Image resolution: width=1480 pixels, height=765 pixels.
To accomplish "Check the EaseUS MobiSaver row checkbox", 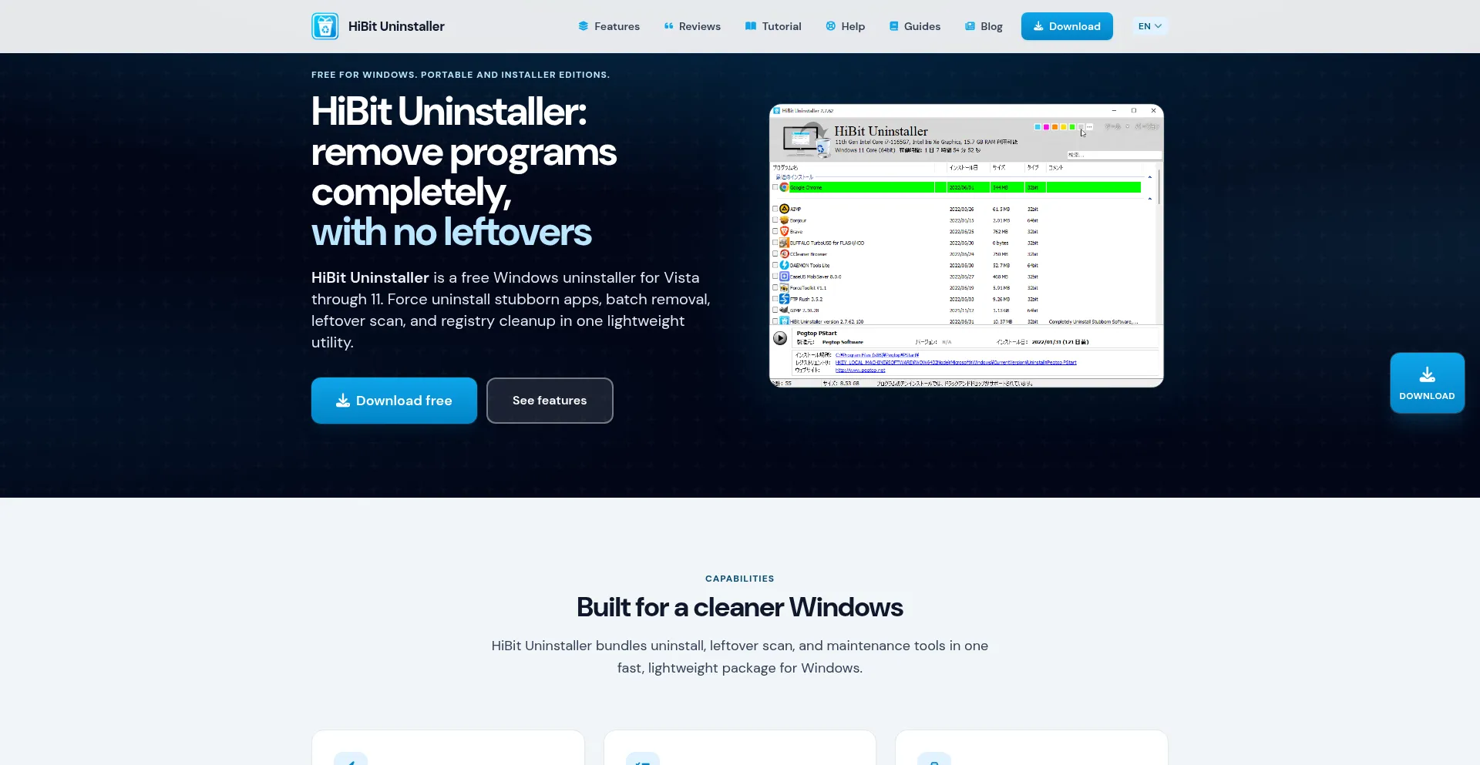I will point(775,277).
